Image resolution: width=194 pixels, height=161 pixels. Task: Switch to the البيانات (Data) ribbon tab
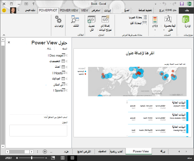point(108,10)
